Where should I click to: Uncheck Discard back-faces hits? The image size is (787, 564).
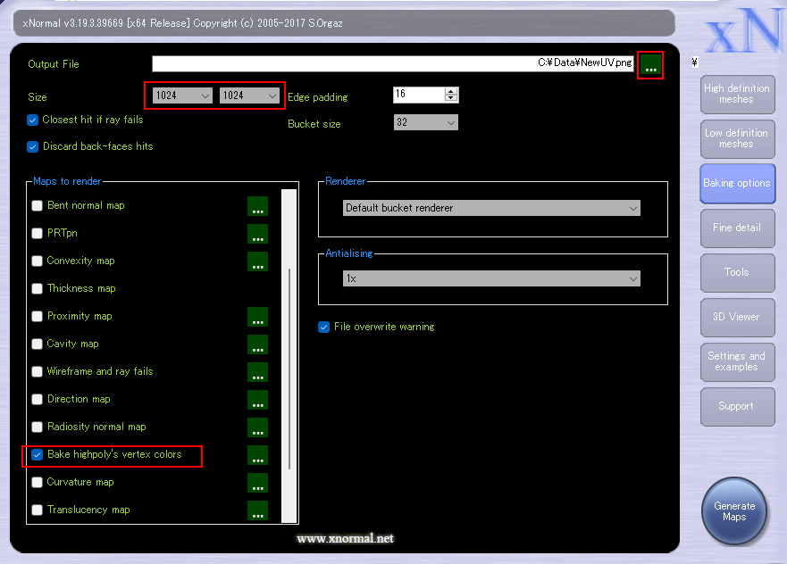(x=34, y=146)
